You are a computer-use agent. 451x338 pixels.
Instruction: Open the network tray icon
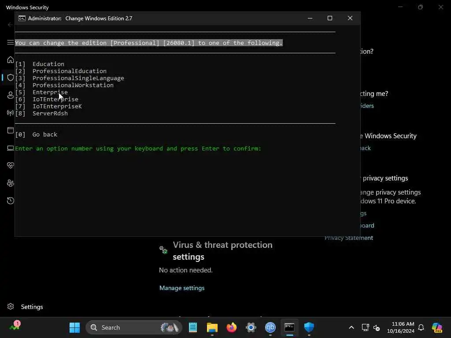365,327
